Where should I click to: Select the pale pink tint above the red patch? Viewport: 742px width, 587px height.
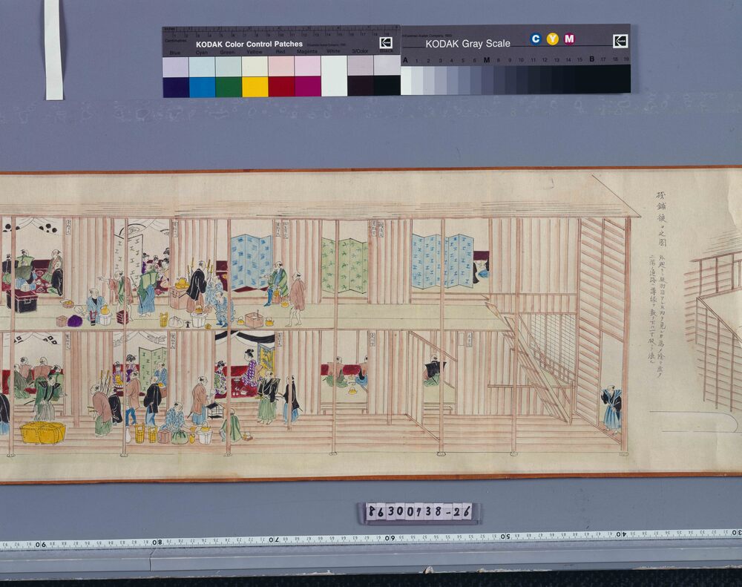(281, 66)
